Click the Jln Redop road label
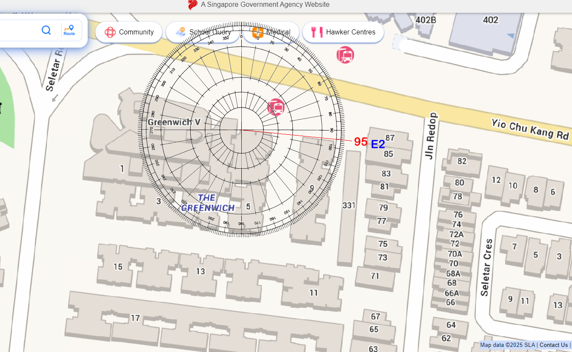The height and width of the screenshot is (352, 572). [x=431, y=136]
